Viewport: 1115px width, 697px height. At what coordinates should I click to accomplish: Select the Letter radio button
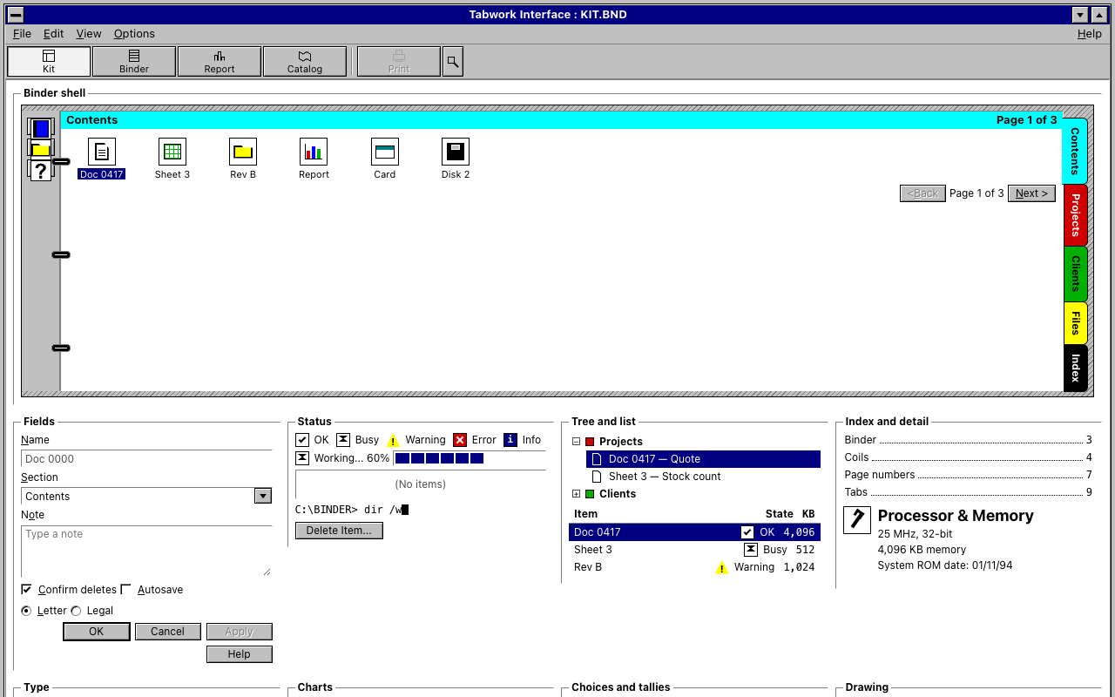coord(26,611)
